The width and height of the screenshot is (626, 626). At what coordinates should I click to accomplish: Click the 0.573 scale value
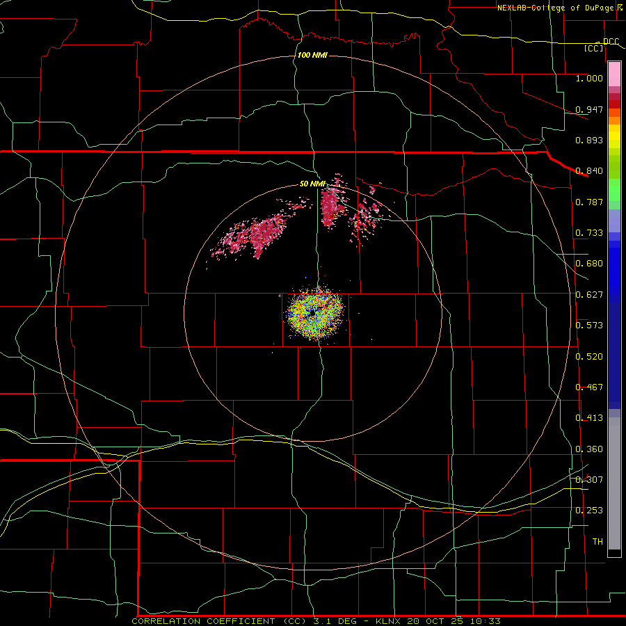pyautogui.click(x=589, y=326)
